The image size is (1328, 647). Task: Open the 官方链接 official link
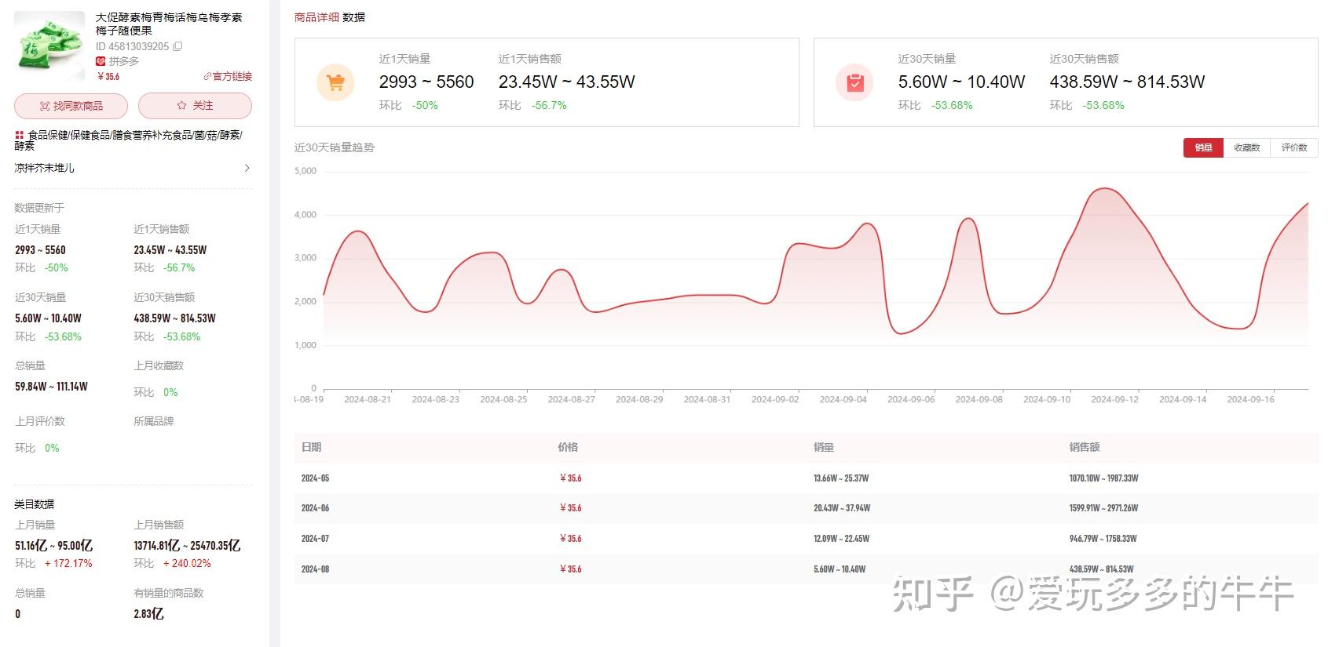click(228, 76)
